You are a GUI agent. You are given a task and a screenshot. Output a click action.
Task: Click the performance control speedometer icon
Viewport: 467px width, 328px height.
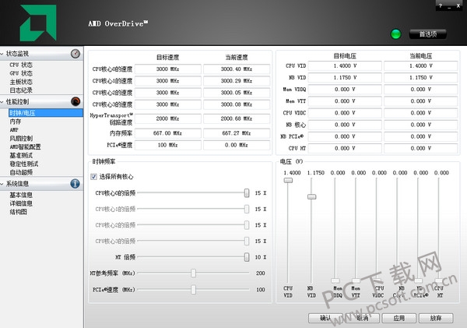(75, 102)
